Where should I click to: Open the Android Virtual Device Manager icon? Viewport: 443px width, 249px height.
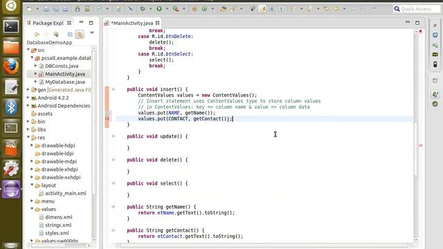coord(87,9)
